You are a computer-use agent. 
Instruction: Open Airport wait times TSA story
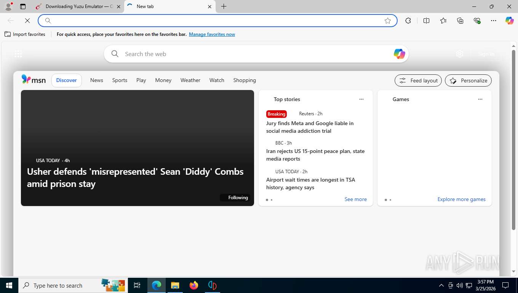pyautogui.click(x=310, y=184)
